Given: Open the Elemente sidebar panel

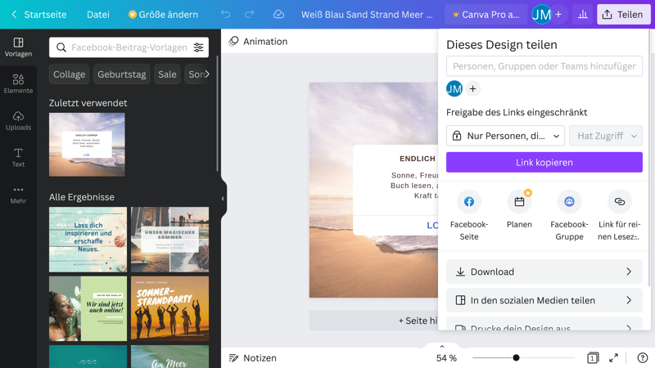Looking at the screenshot, I should pos(18,84).
